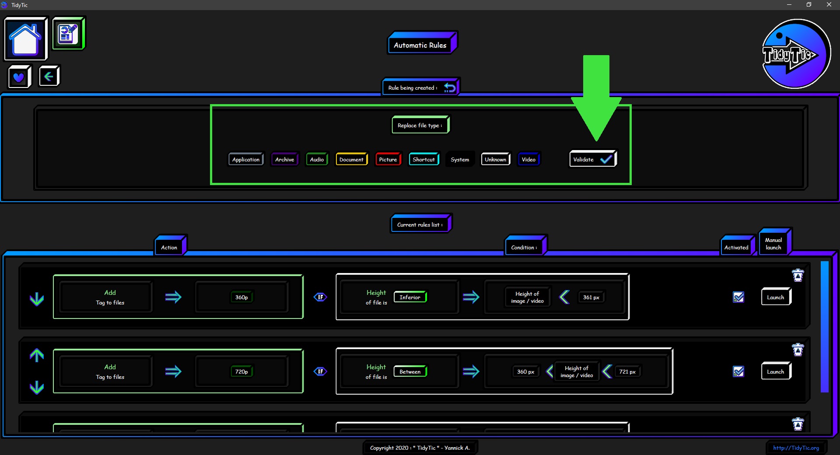Click the Action column header
840x455 pixels.
coord(170,246)
